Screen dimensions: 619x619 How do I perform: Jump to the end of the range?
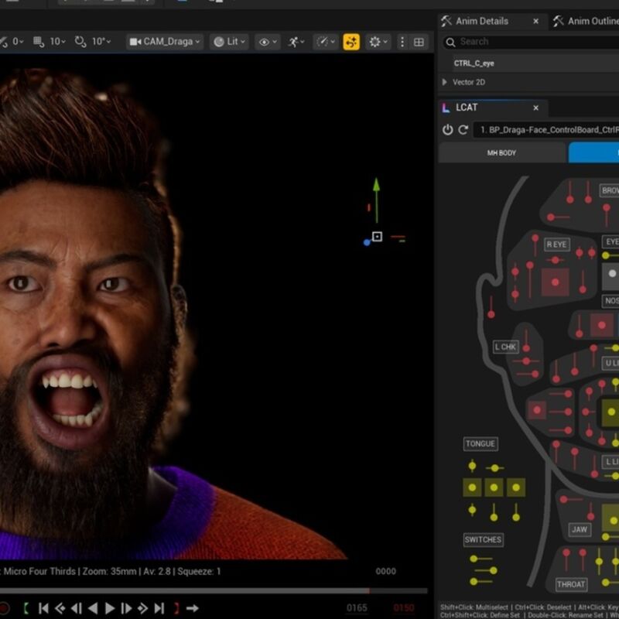[159, 608]
